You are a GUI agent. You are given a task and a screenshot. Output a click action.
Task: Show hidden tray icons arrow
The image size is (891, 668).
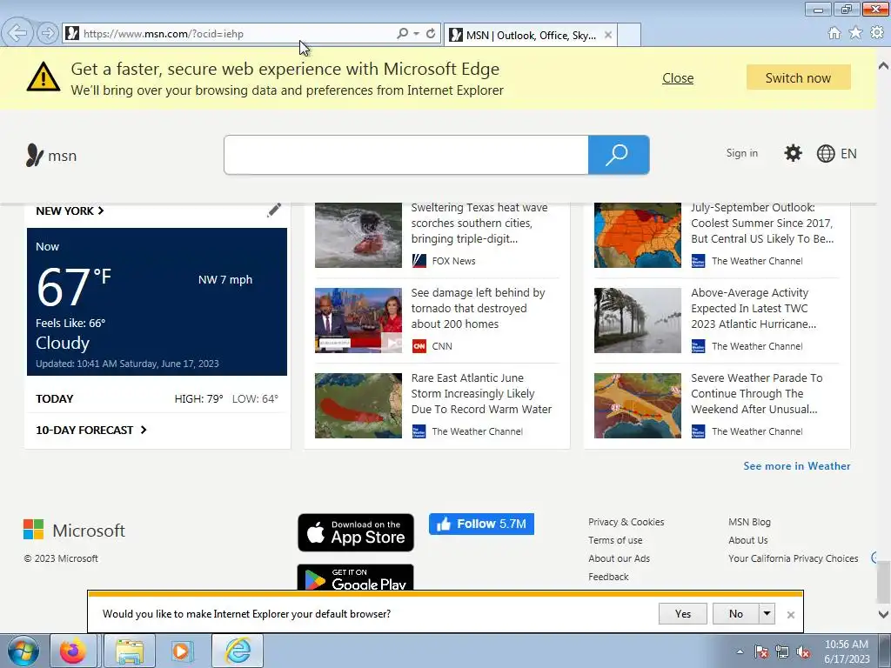[x=740, y=651]
